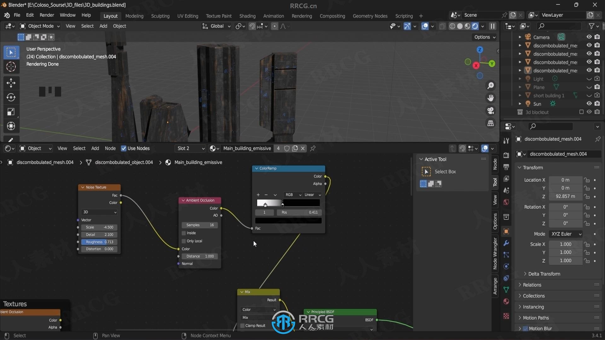Image resolution: width=605 pixels, height=340 pixels.
Task: Open the Output properties tab icon
Action: point(506,167)
